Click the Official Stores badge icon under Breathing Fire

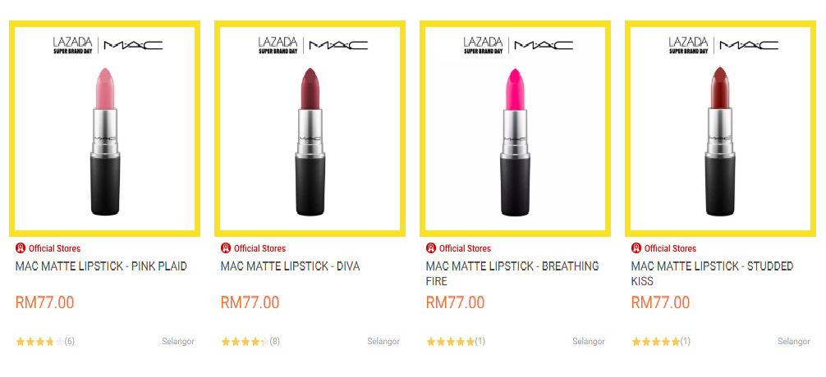431,248
